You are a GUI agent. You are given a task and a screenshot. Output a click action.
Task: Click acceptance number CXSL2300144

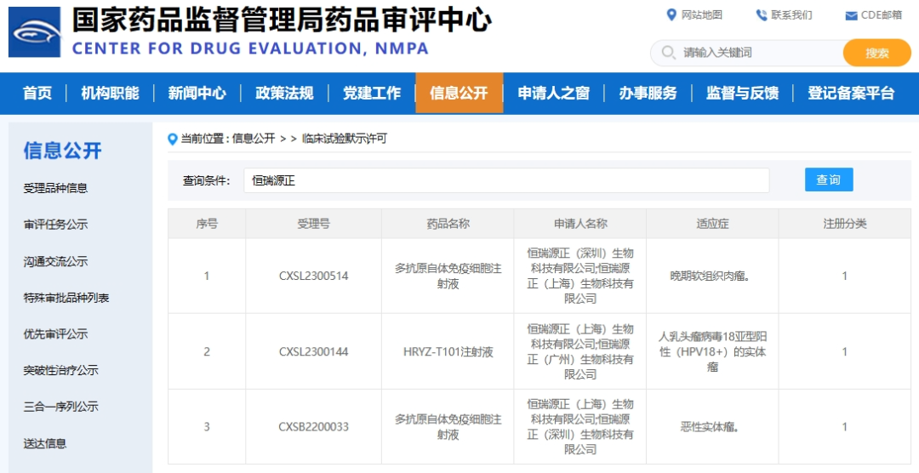(313, 351)
